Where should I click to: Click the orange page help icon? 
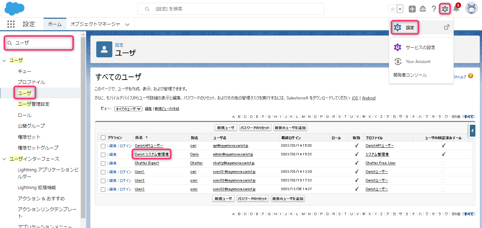[x=470, y=76]
